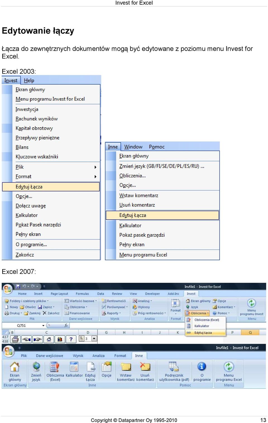
Task: Select Rachunek wyników from the Invest menu
Action: pyautogui.click(x=37, y=119)
